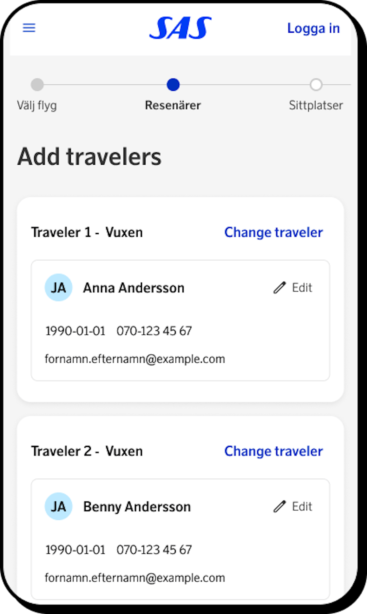Viewport: 367px width, 614px height.
Task: Click the Resenärer step indicator dot
Action: click(173, 85)
